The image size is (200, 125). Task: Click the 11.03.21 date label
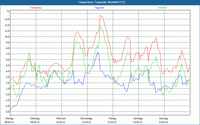(x=86, y=122)
